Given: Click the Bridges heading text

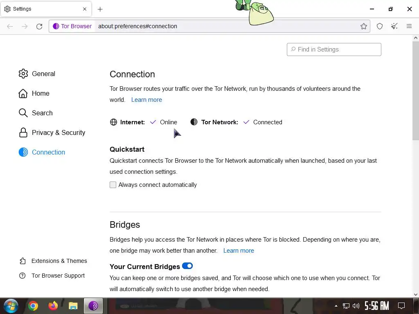Looking at the screenshot, I should pyautogui.click(x=125, y=224).
